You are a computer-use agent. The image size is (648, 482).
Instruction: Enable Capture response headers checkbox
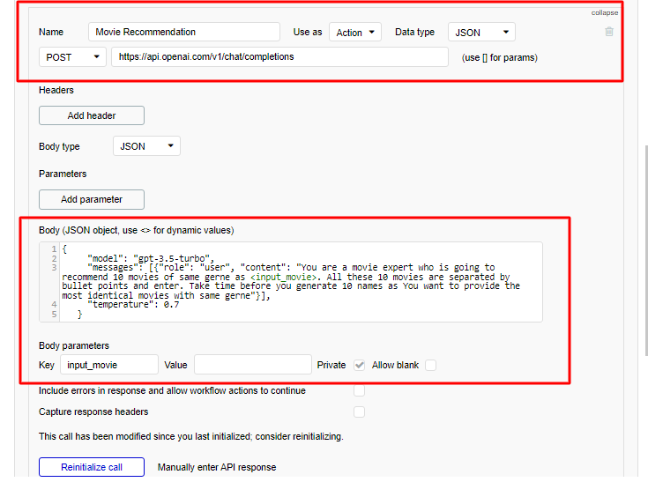[x=359, y=412]
